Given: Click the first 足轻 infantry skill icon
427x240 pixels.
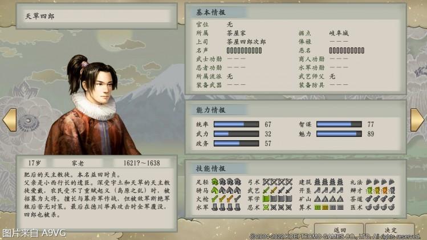Looking at the screenshot, I should [x=215, y=181].
